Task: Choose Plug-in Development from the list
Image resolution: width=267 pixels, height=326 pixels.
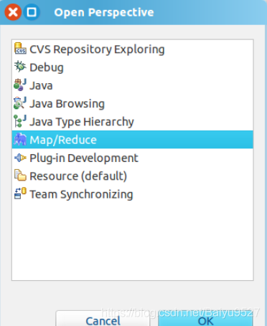Action: coord(84,158)
